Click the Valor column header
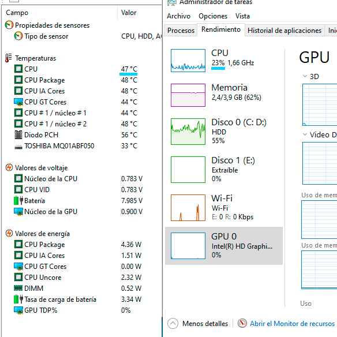 pyautogui.click(x=129, y=13)
